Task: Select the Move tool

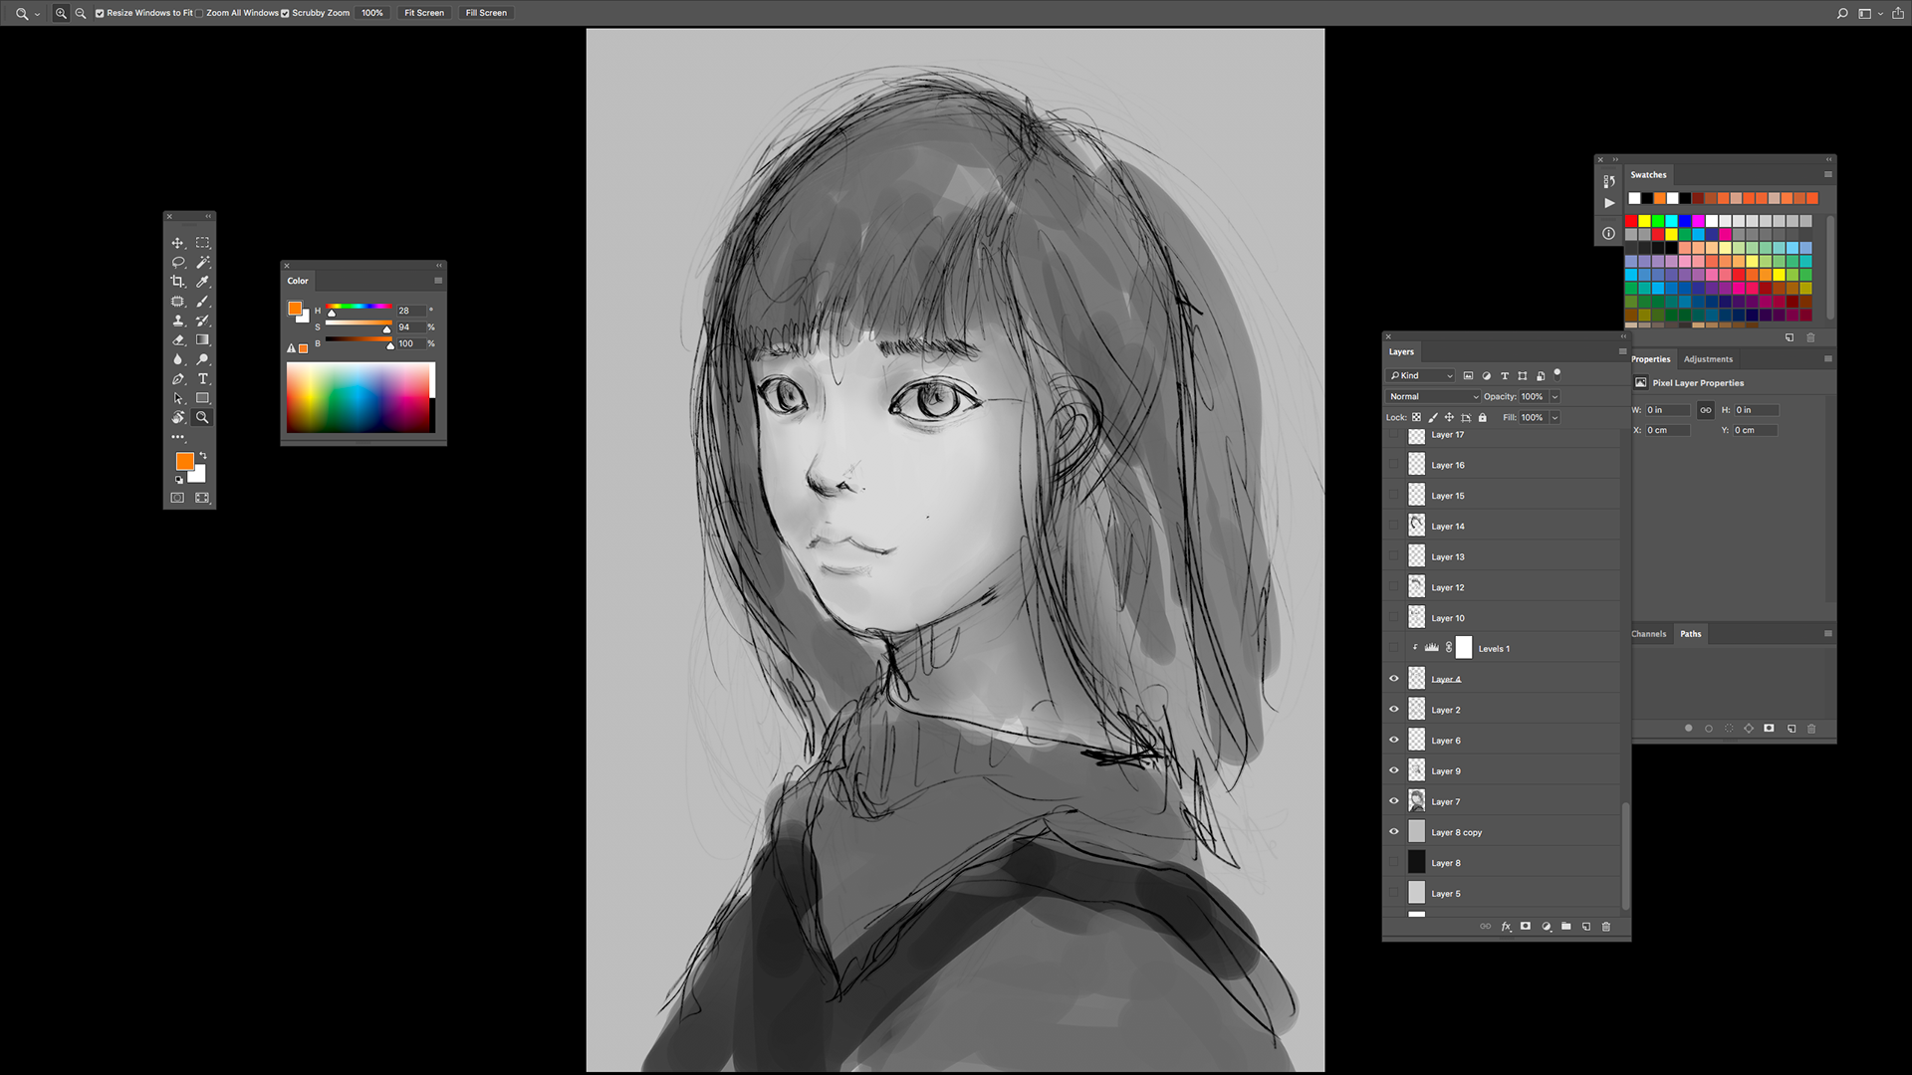Action: [177, 243]
